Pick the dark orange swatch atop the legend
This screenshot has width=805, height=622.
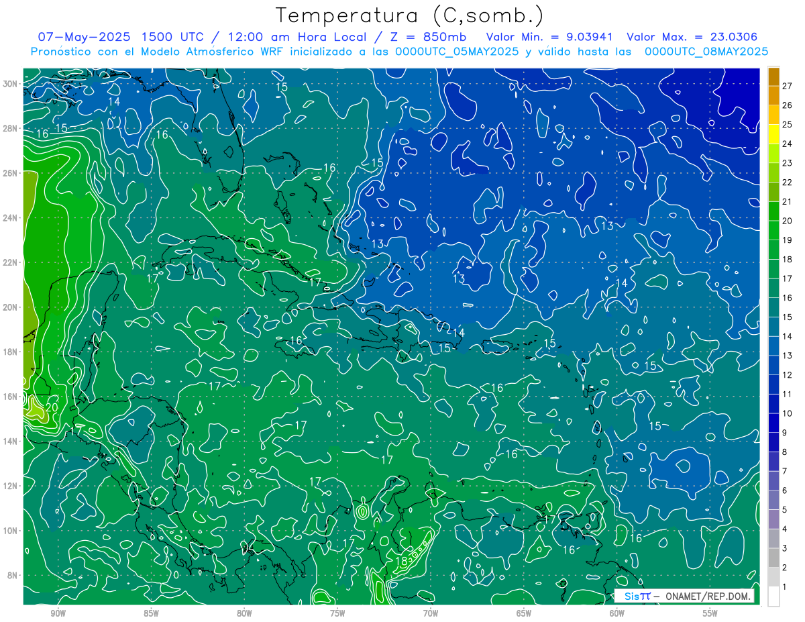point(773,76)
